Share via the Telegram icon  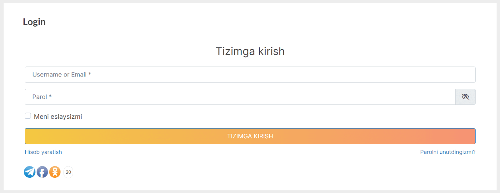(x=30, y=172)
